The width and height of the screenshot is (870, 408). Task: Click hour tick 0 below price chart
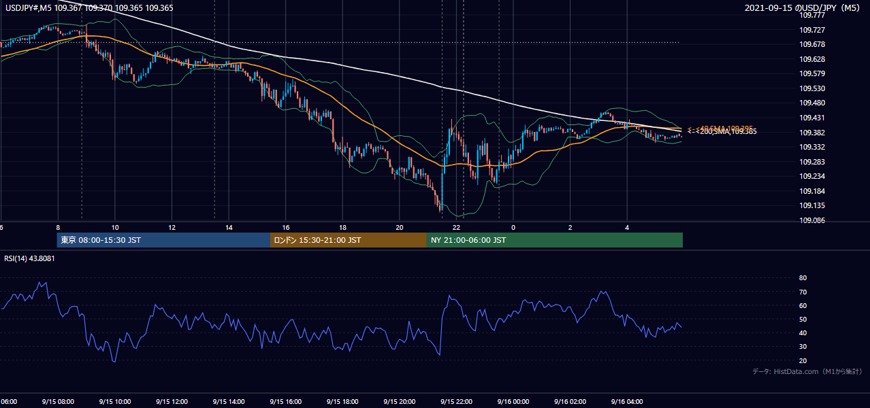513,228
